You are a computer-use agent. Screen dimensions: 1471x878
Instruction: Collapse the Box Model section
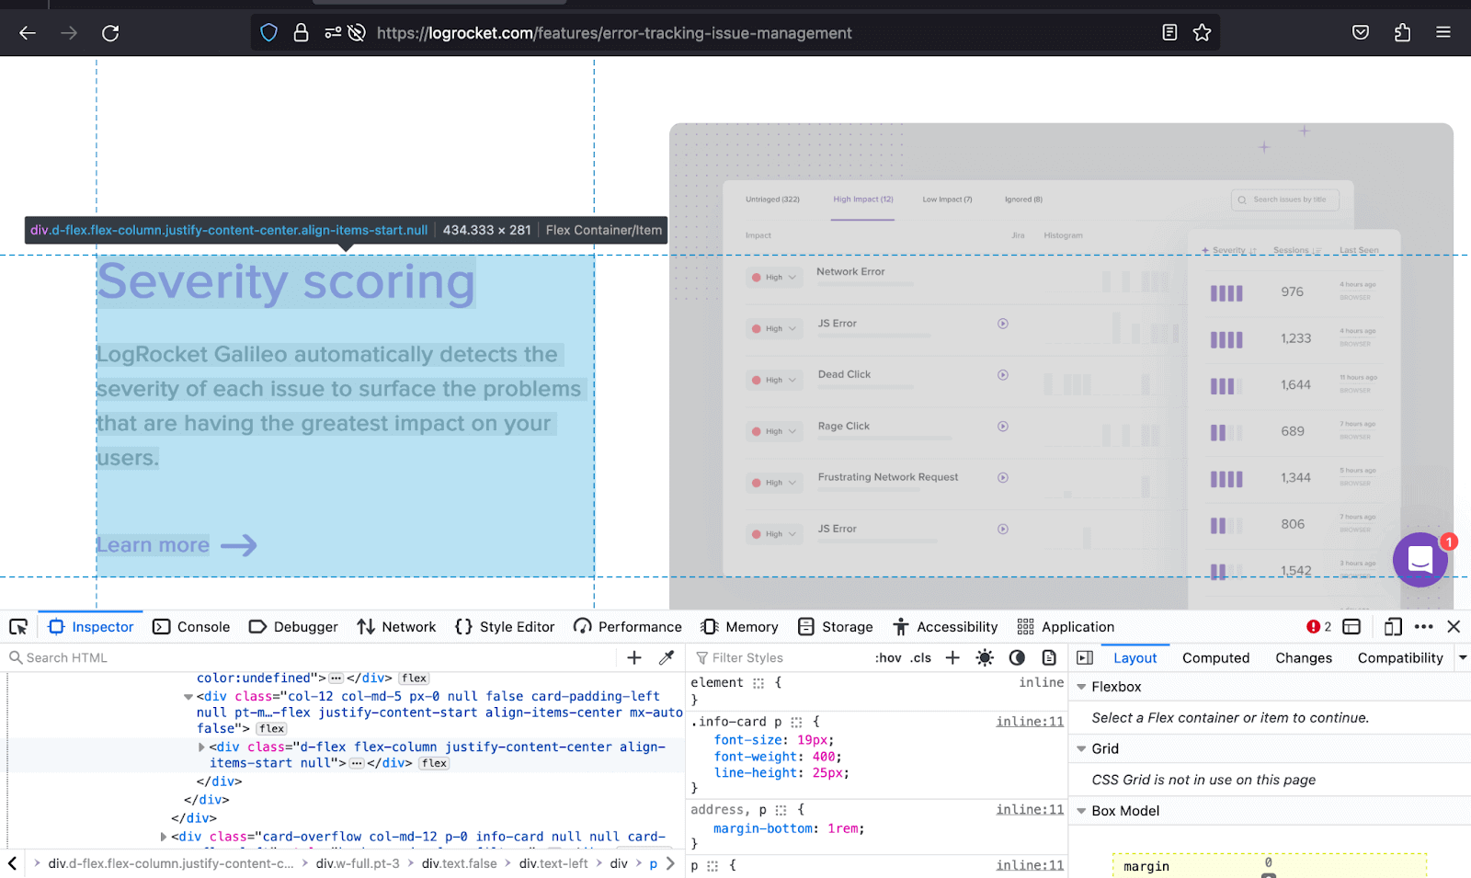1082,811
